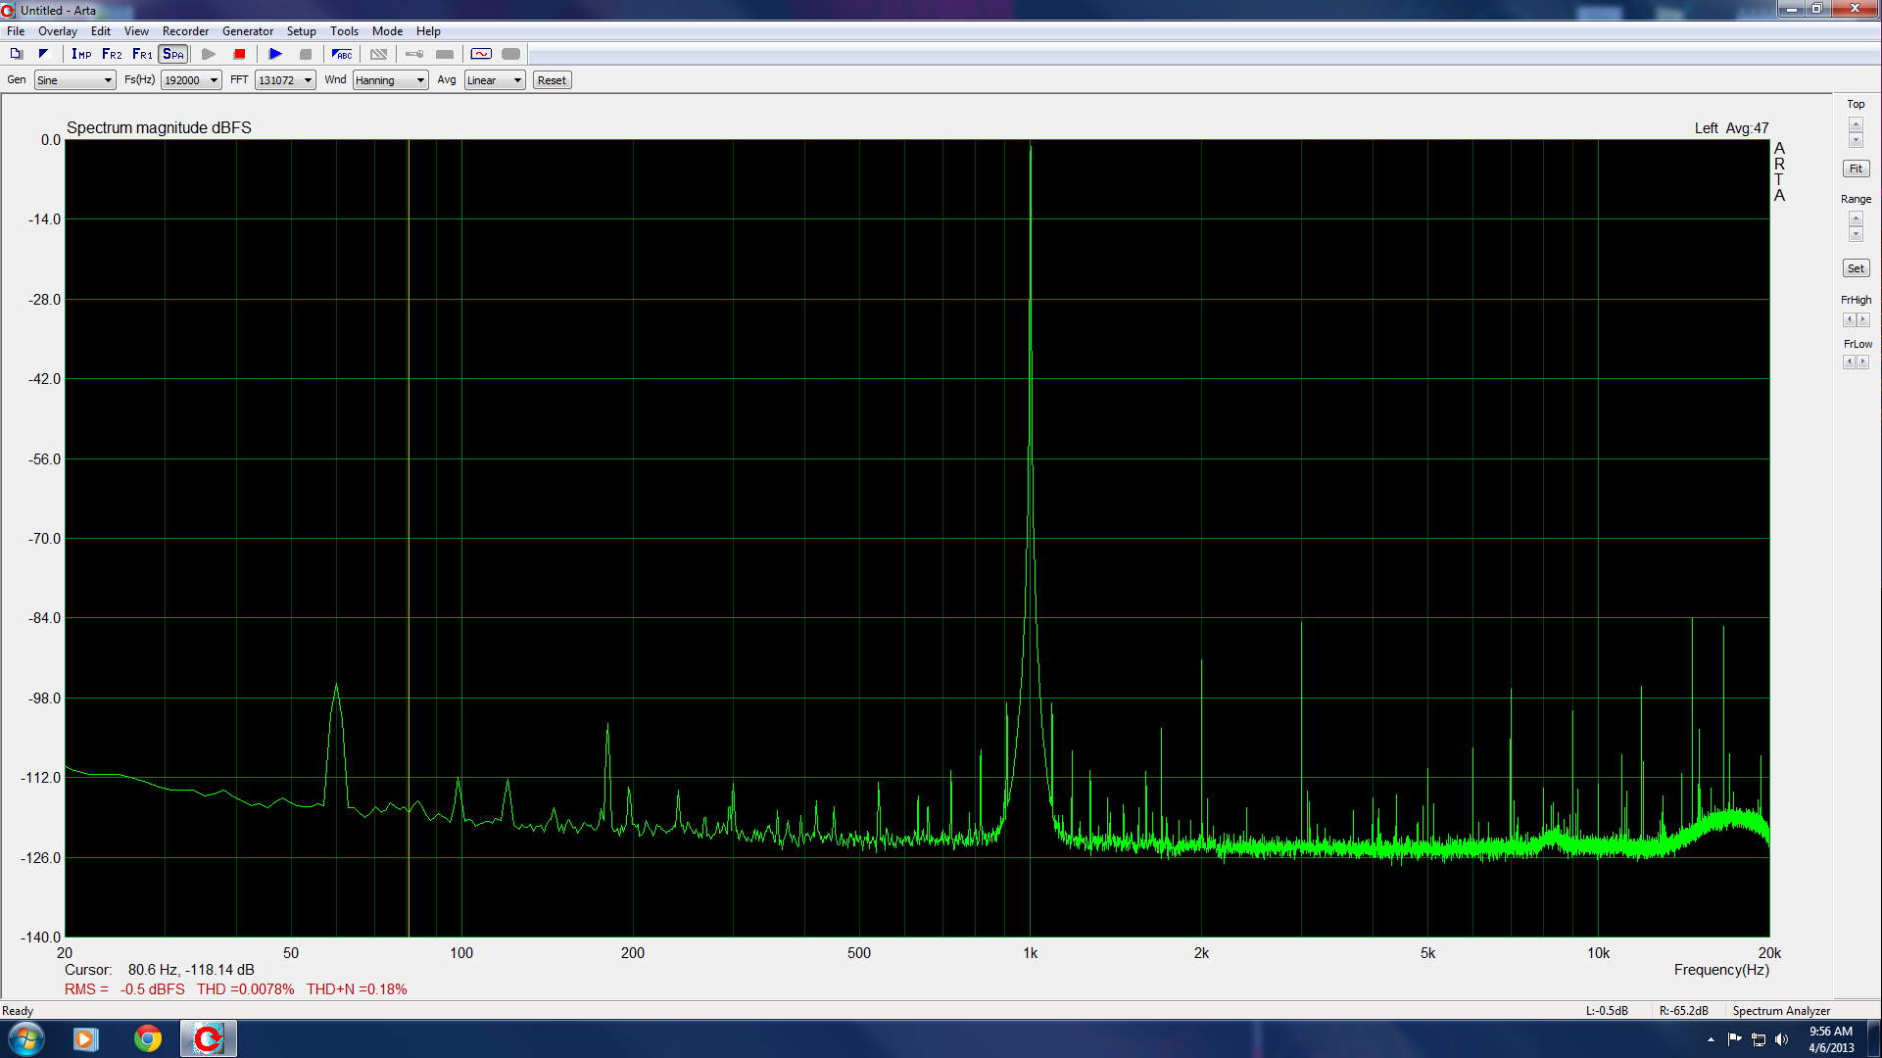1882x1058 pixels.
Task: Stop recording with red square button
Action: pyautogui.click(x=239, y=54)
